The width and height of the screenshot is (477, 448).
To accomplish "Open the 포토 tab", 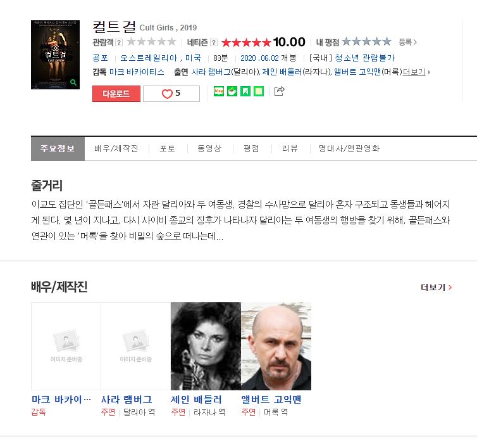I will tap(168, 148).
